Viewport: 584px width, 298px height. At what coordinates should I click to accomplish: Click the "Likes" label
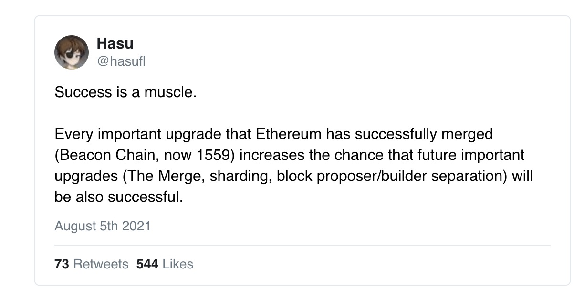[x=177, y=264]
